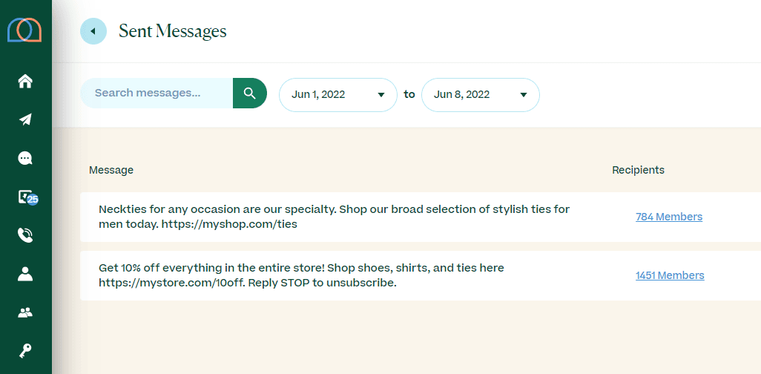Viewport: 761px width, 374px height.
Task: Click the Message column header
Action: tap(111, 170)
